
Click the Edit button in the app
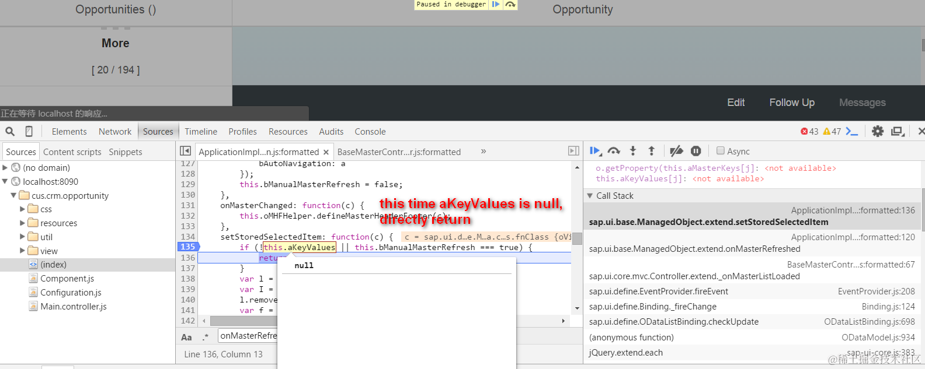point(736,103)
